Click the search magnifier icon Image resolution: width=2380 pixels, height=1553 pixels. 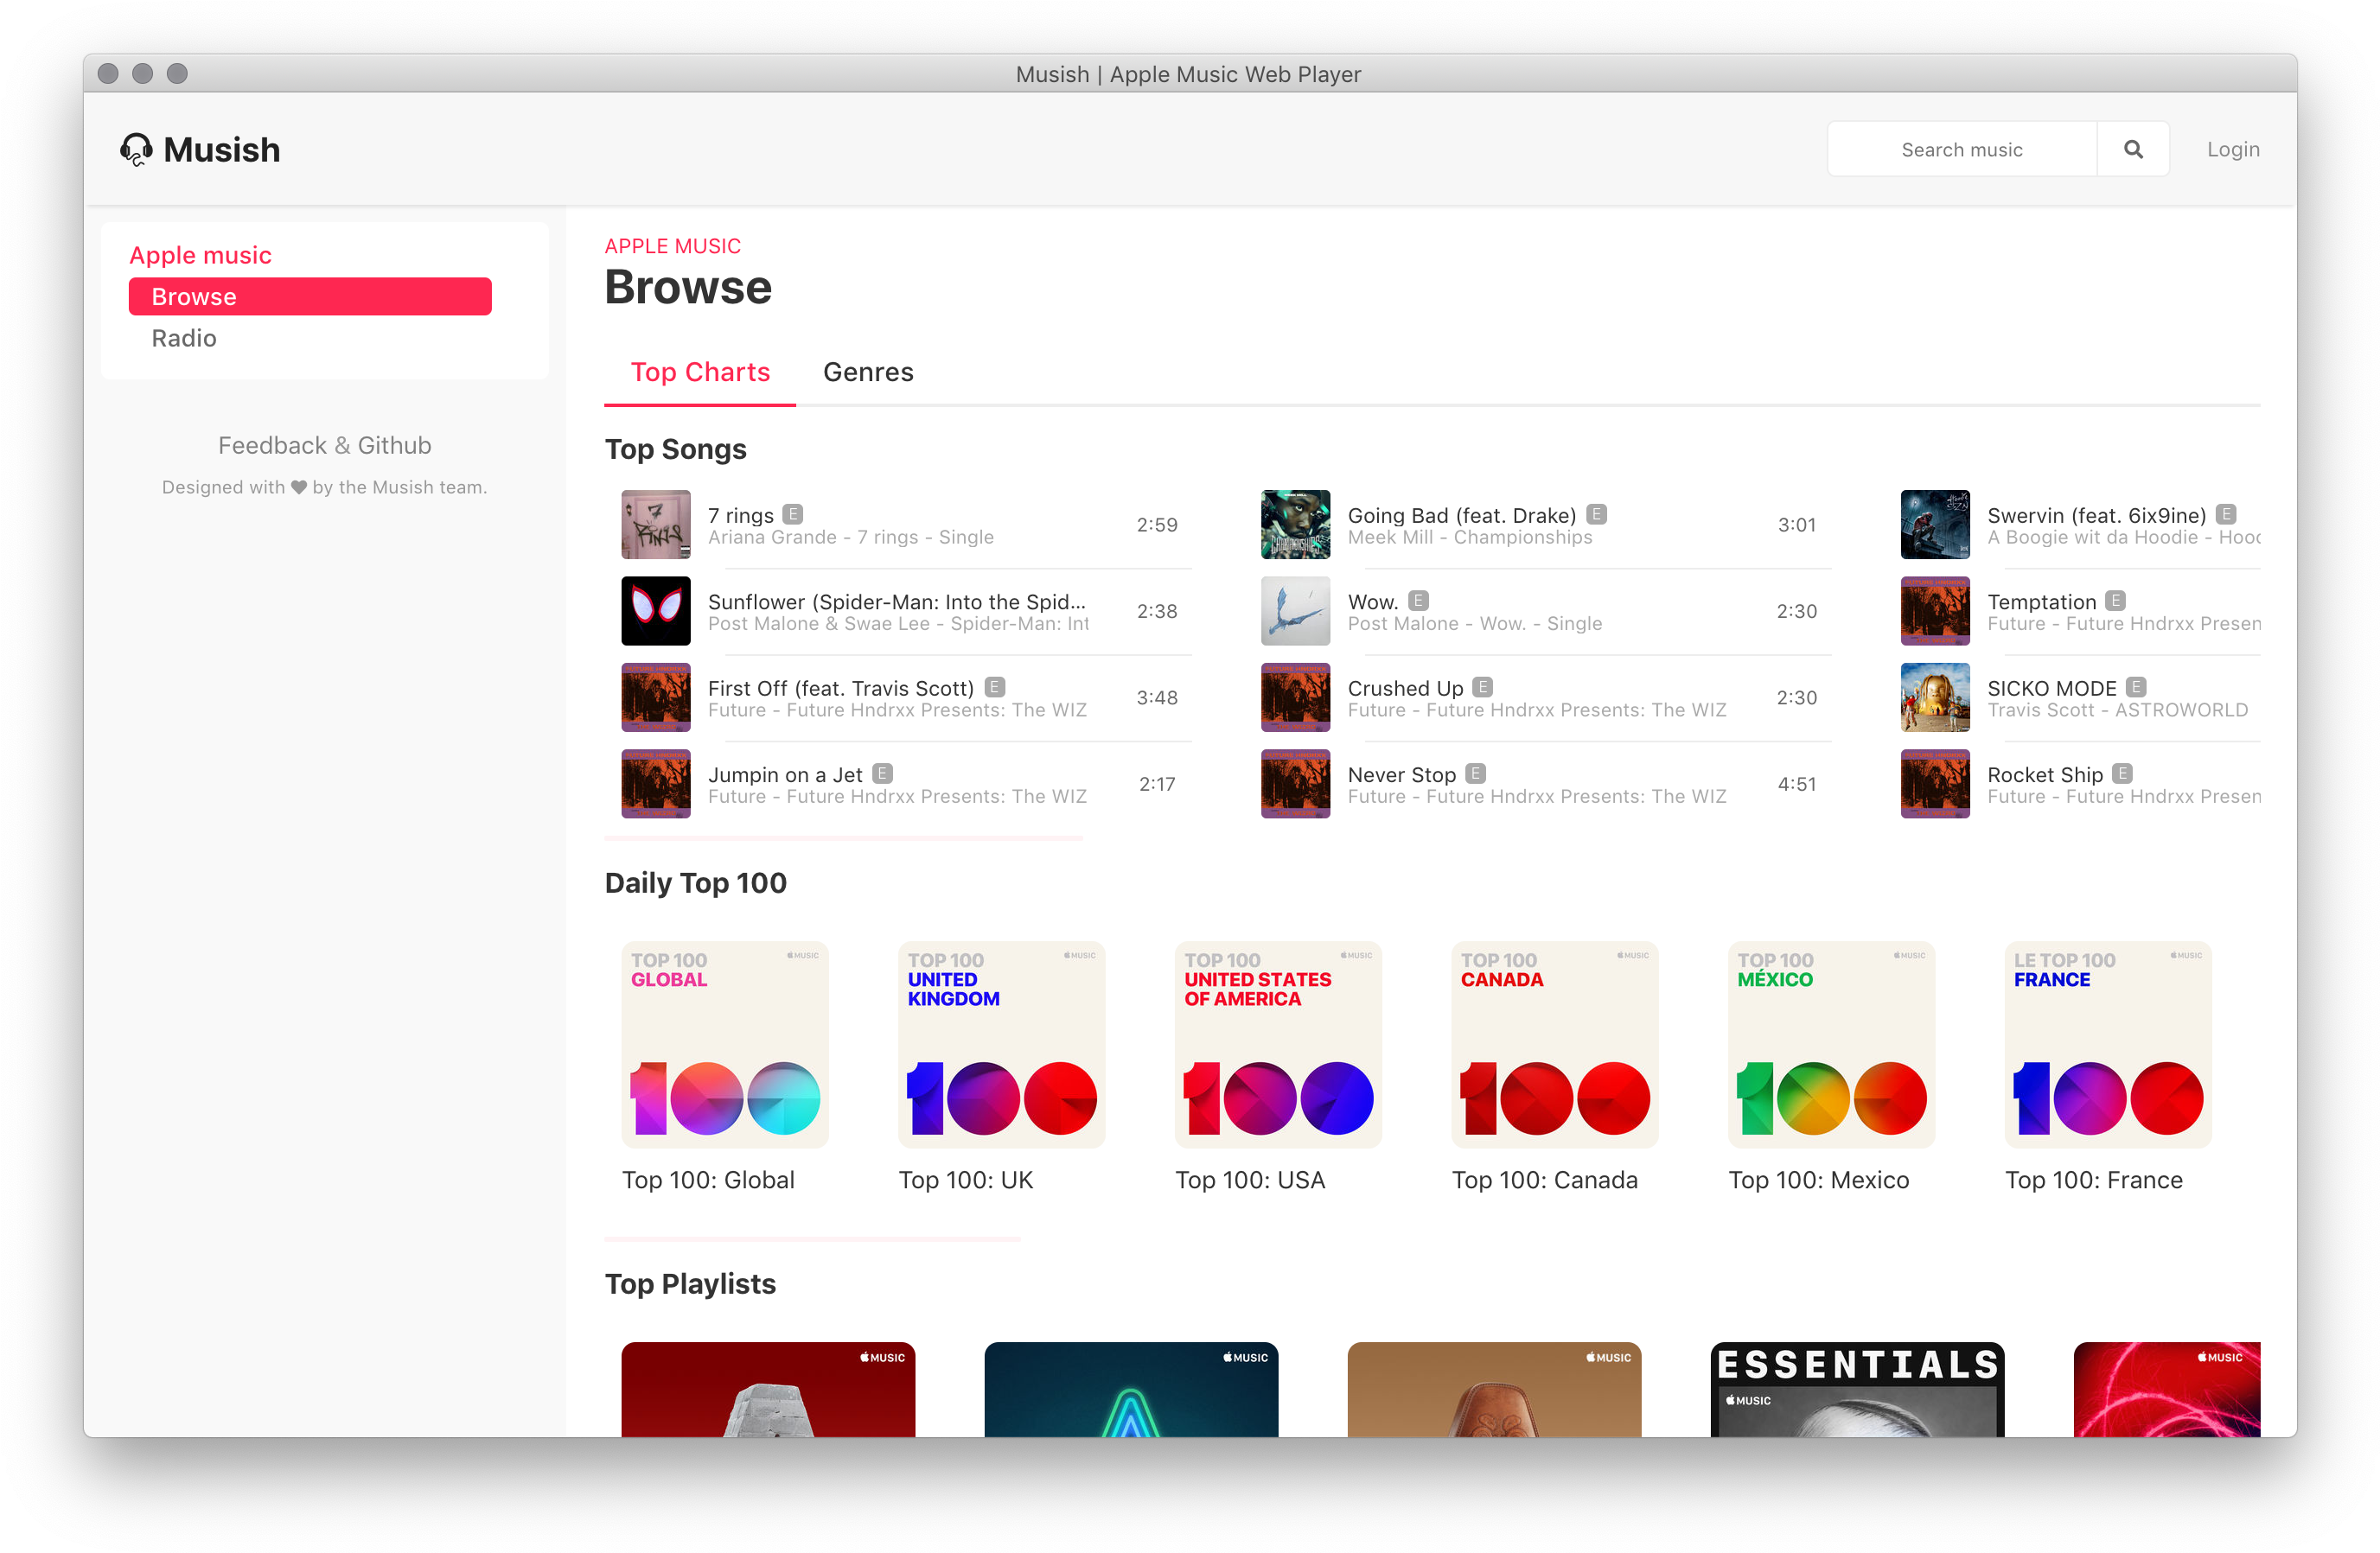(x=2133, y=150)
